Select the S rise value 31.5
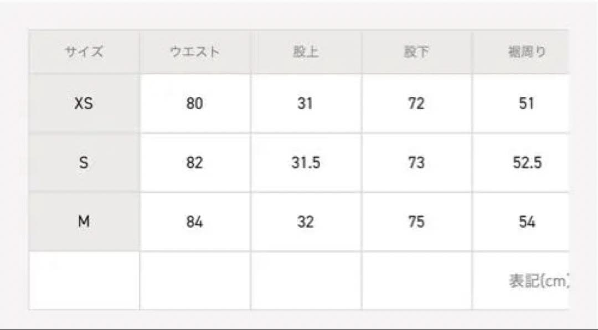 tap(306, 163)
